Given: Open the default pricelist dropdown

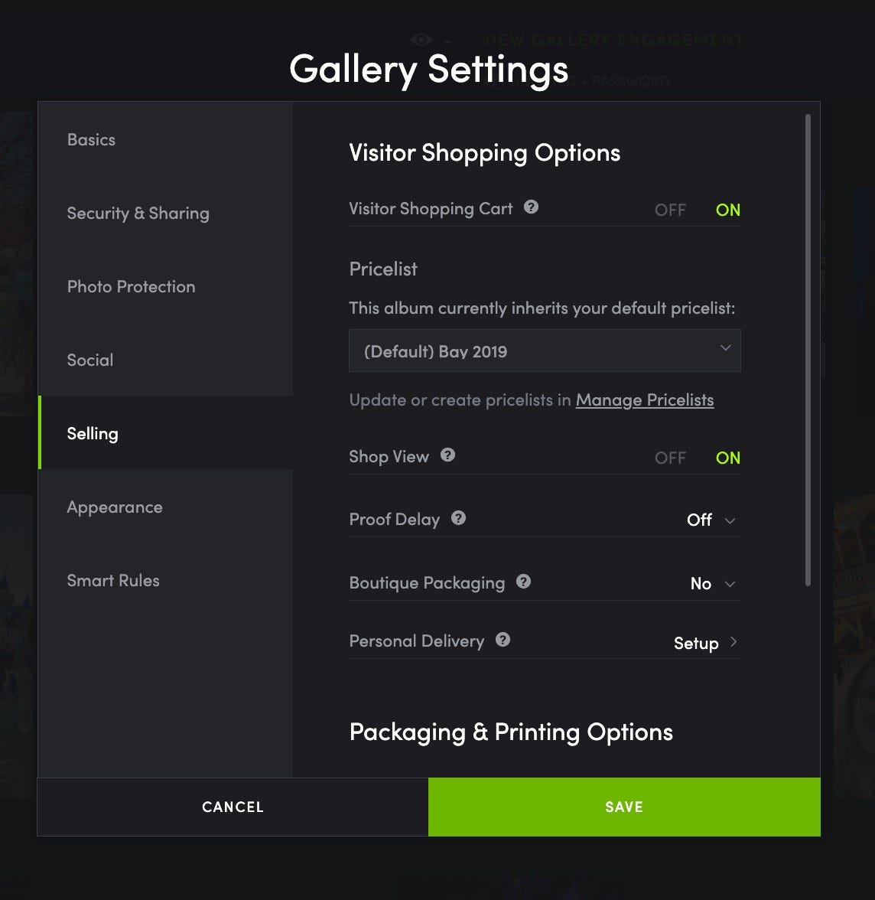Looking at the screenshot, I should (x=545, y=351).
